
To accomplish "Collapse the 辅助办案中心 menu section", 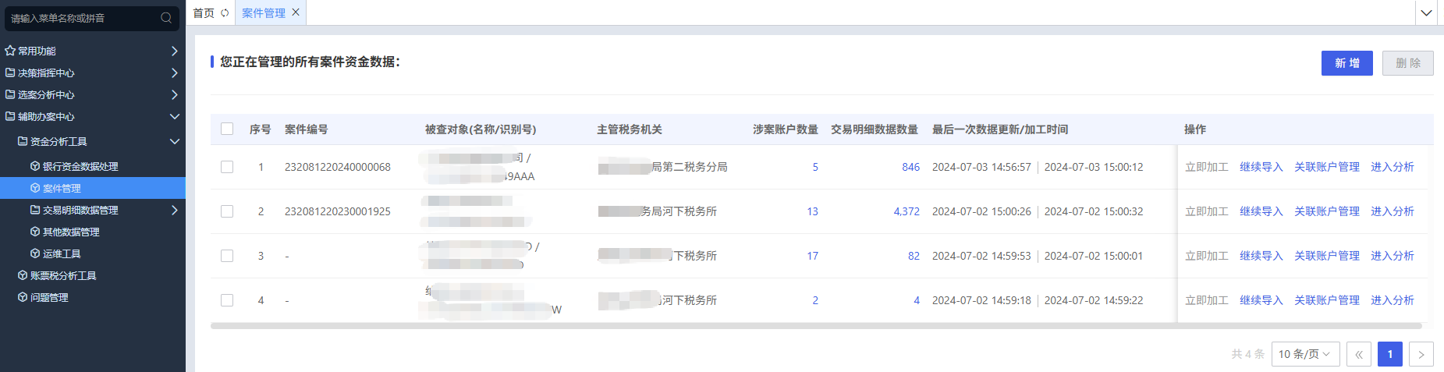I will pos(174,116).
